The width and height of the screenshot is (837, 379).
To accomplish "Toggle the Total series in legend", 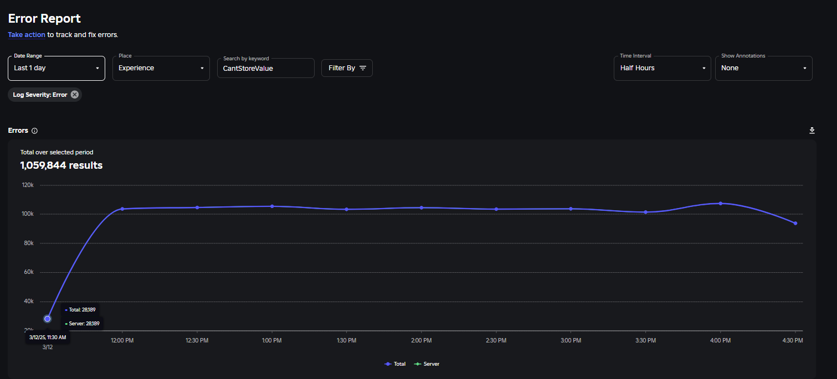I will (395, 364).
